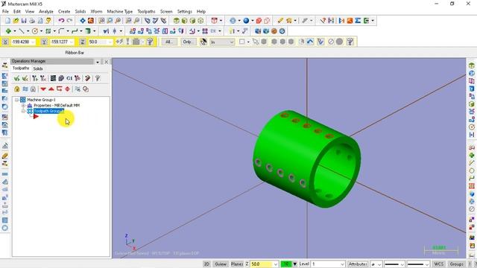Screen dimensions: 477x268
Task: Click the Create circle tool icon
Action: (x=35, y=31)
